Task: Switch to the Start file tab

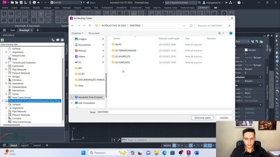Action: 13,30
